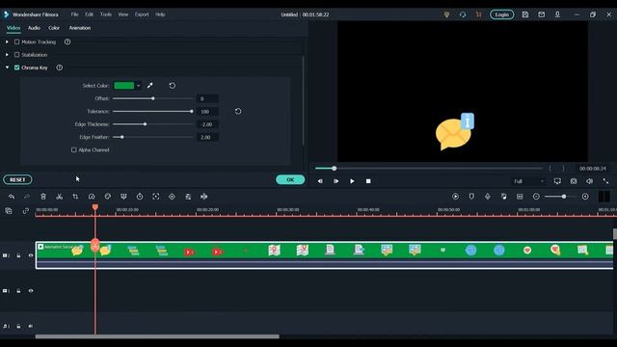The height and width of the screenshot is (347, 617).
Task: Switch to the Color tab
Action: pos(54,28)
